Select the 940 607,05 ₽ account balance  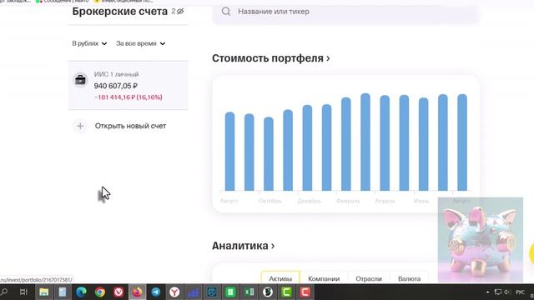[x=116, y=86]
